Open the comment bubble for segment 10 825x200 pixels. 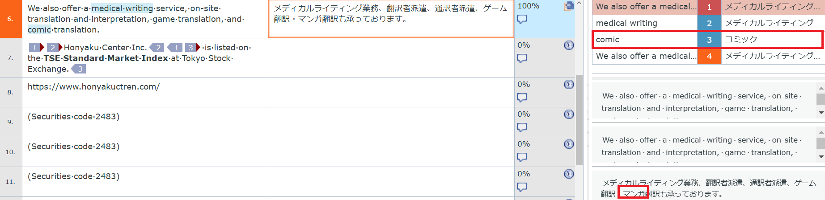coord(522,157)
